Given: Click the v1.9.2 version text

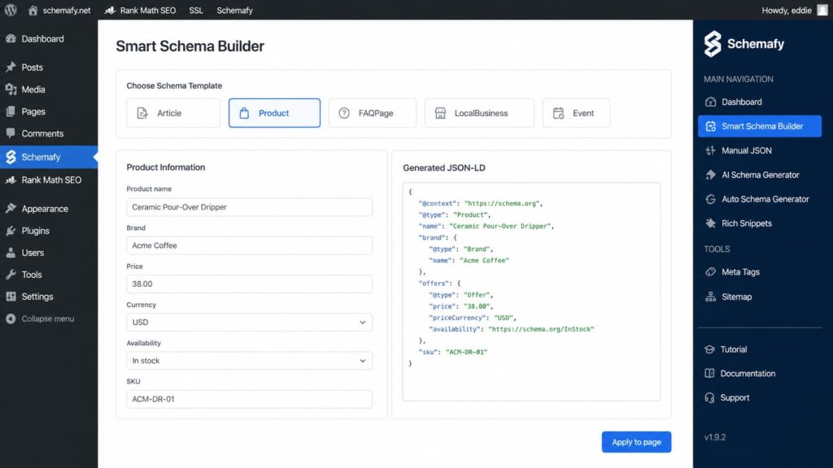Looking at the screenshot, I should click(714, 437).
